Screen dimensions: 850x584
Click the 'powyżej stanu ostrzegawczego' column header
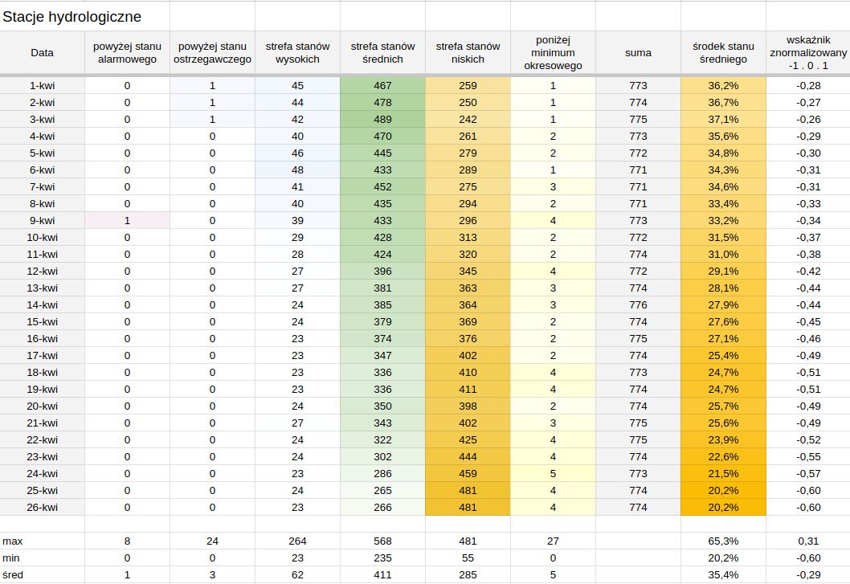click(x=212, y=53)
